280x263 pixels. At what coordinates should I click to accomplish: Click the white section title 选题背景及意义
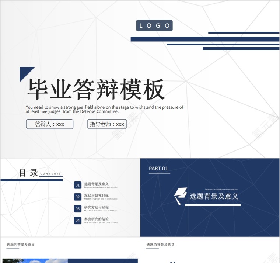point(214,196)
